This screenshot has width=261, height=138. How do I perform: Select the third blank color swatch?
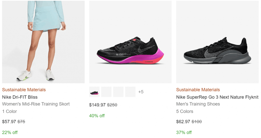coord(118,92)
